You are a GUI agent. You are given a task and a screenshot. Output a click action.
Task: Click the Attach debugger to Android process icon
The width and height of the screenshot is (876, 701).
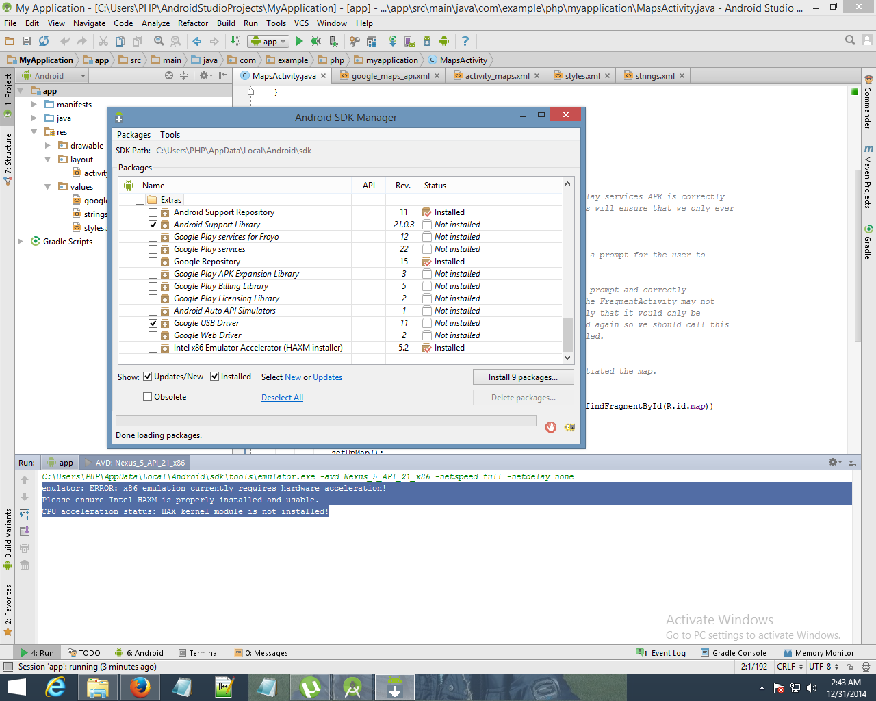point(333,41)
